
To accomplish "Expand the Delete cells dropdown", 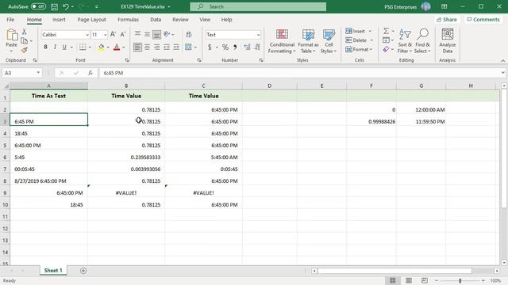I will click(x=371, y=40).
